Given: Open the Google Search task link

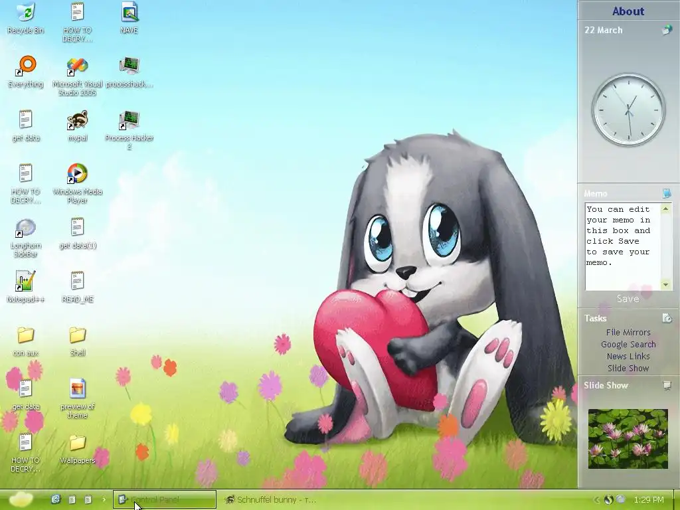Looking at the screenshot, I should point(628,345).
